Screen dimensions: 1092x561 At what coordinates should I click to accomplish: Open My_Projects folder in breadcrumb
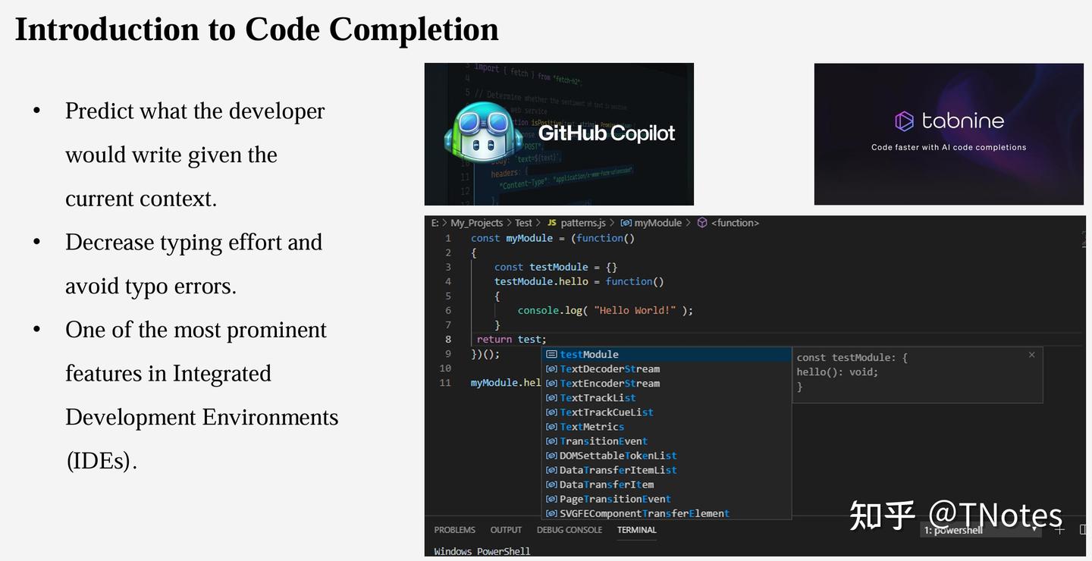click(x=477, y=223)
